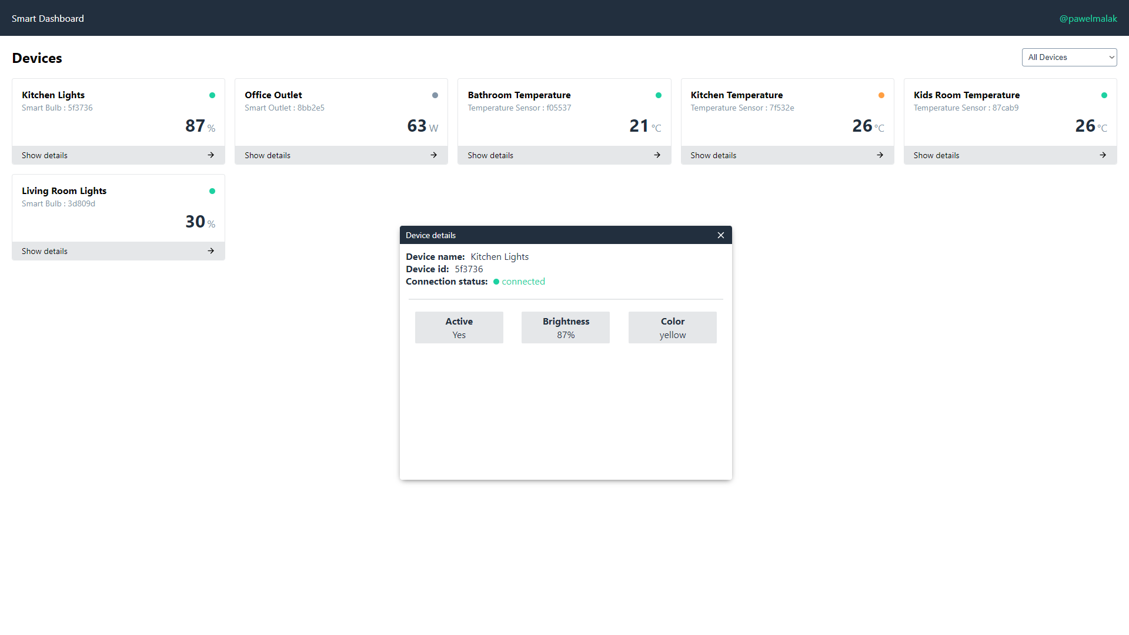Open the @pawelmalak profile link

click(x=1088, y=18)
